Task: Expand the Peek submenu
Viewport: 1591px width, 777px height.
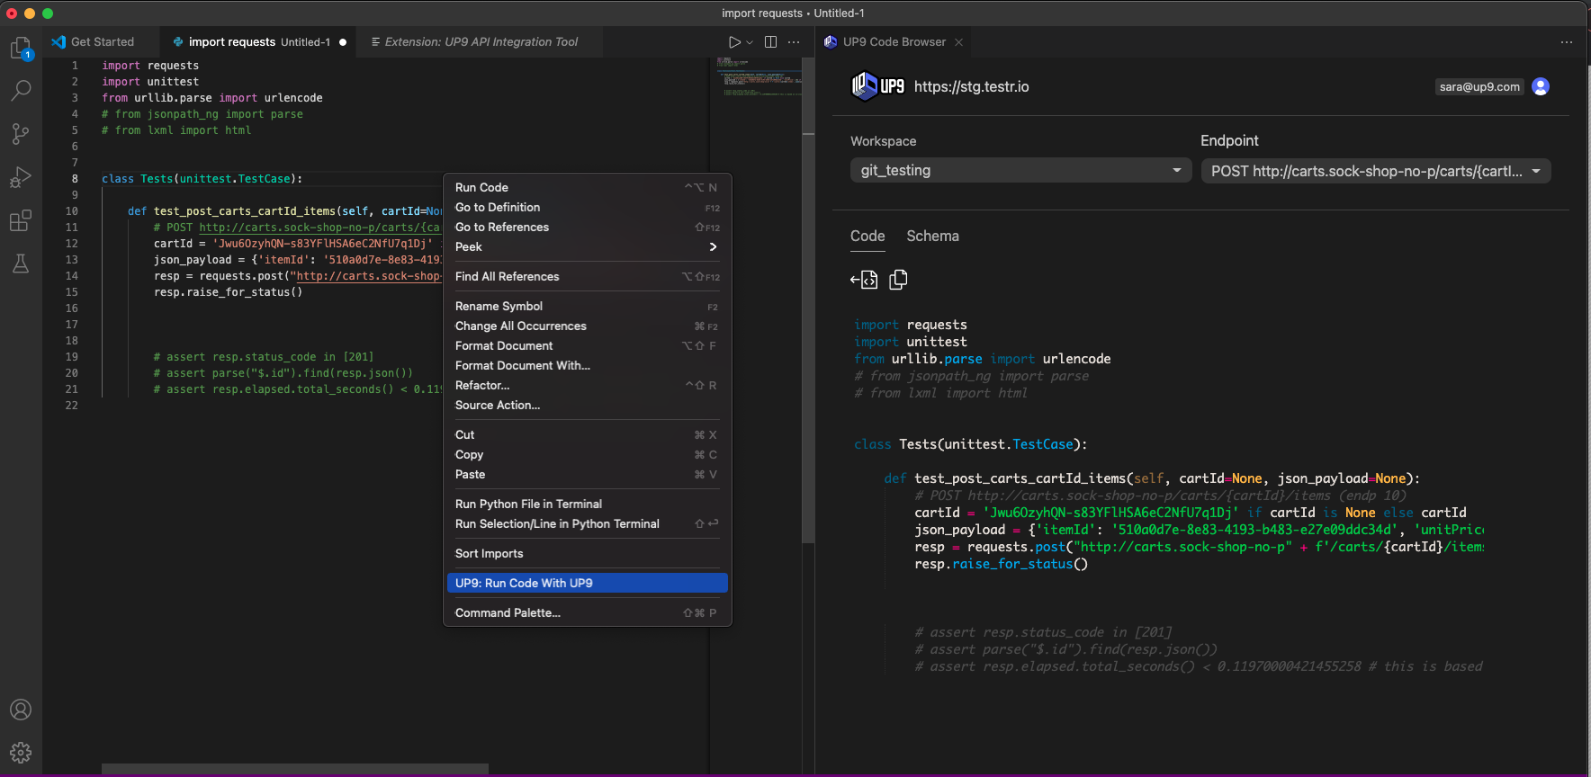Action: click(587, 247)
